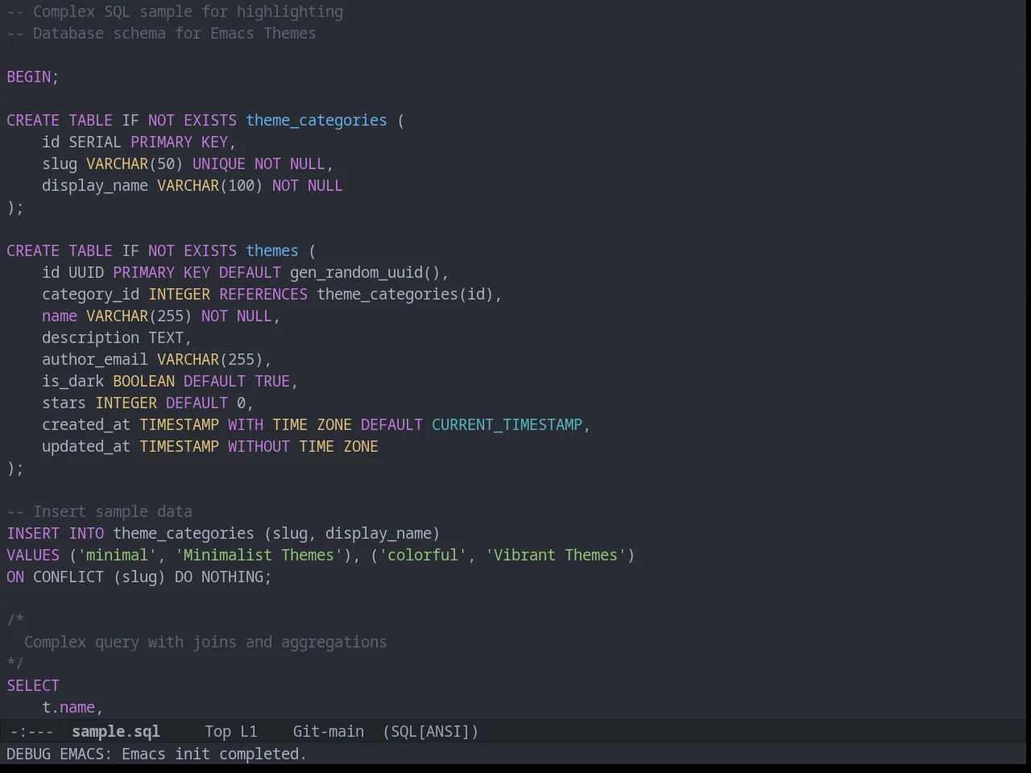This screenshot has height=773, width=1031.
Task: Click the 'Top' position indicator in mode line
Action: pos(217,731)
